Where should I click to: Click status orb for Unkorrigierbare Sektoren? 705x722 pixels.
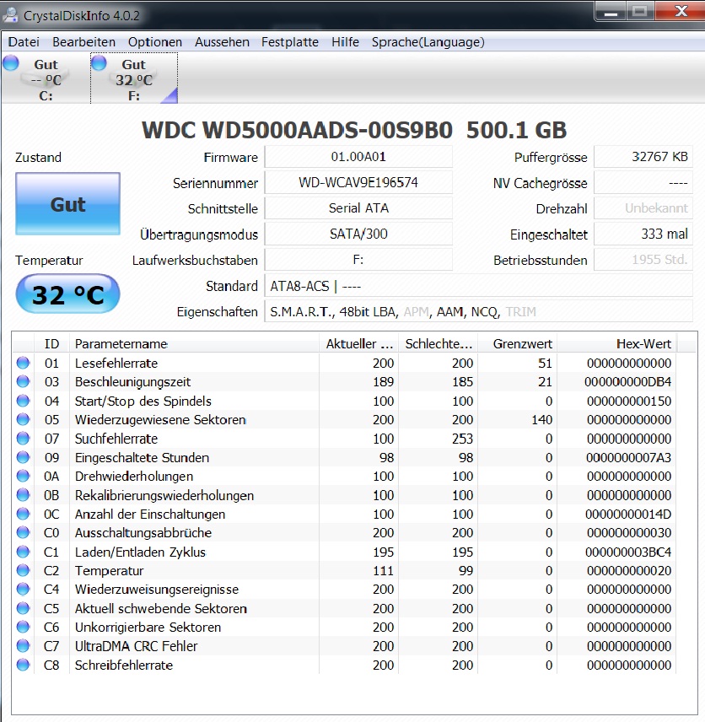coord(23,628)
